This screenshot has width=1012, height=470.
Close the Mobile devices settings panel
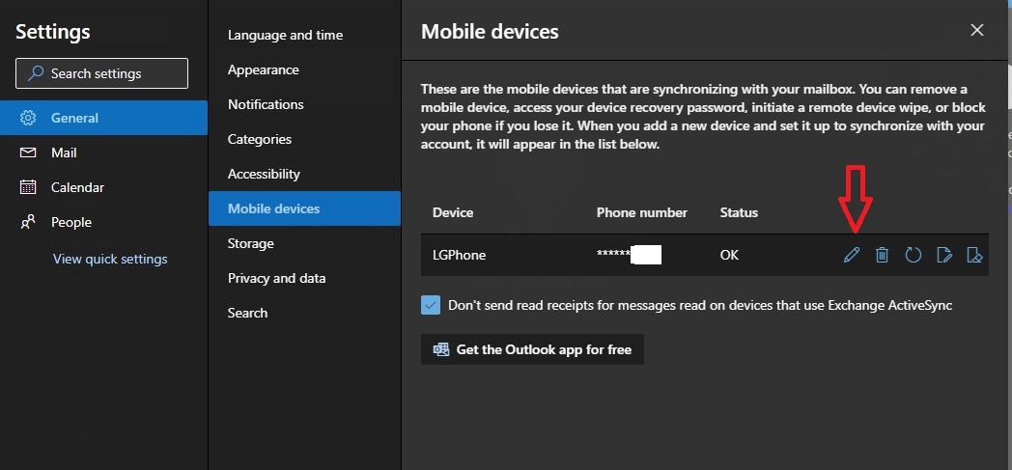click(x=977, y=30)
